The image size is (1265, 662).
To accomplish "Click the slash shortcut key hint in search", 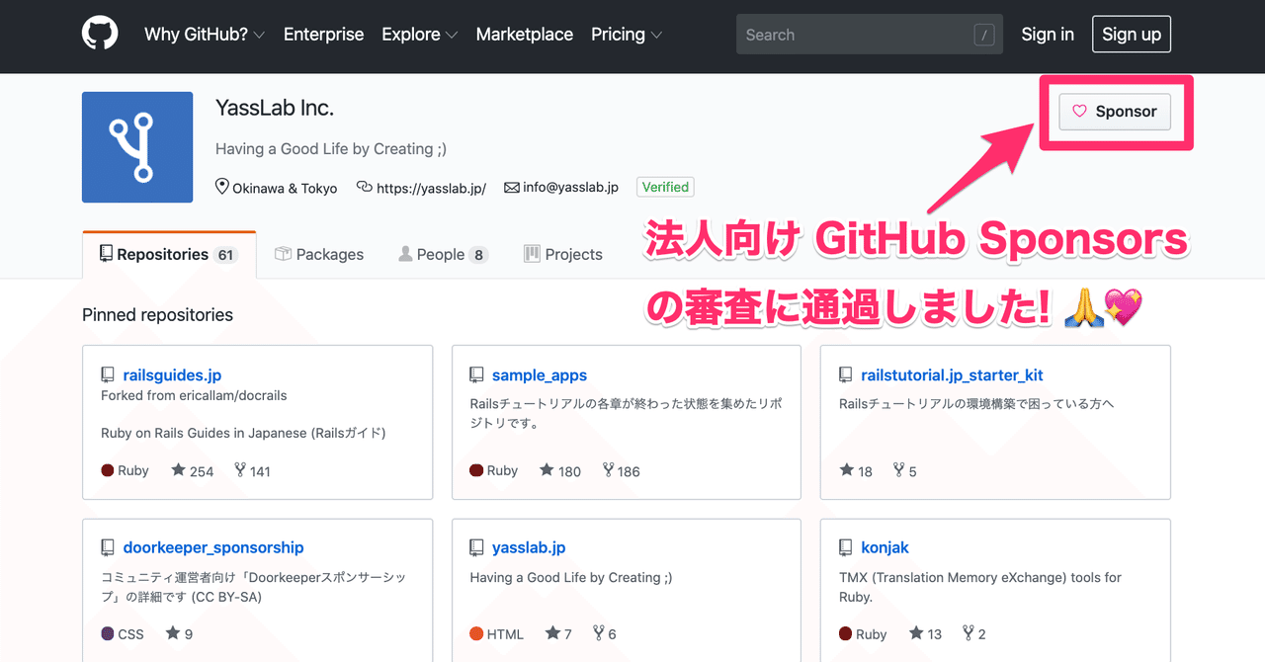I will (x=983, y=36).
